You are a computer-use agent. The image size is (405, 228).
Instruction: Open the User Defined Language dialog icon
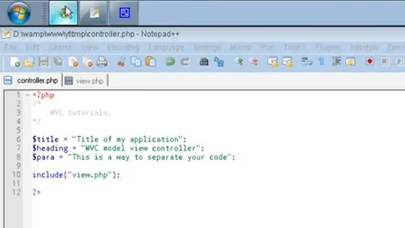coord(351,62)
